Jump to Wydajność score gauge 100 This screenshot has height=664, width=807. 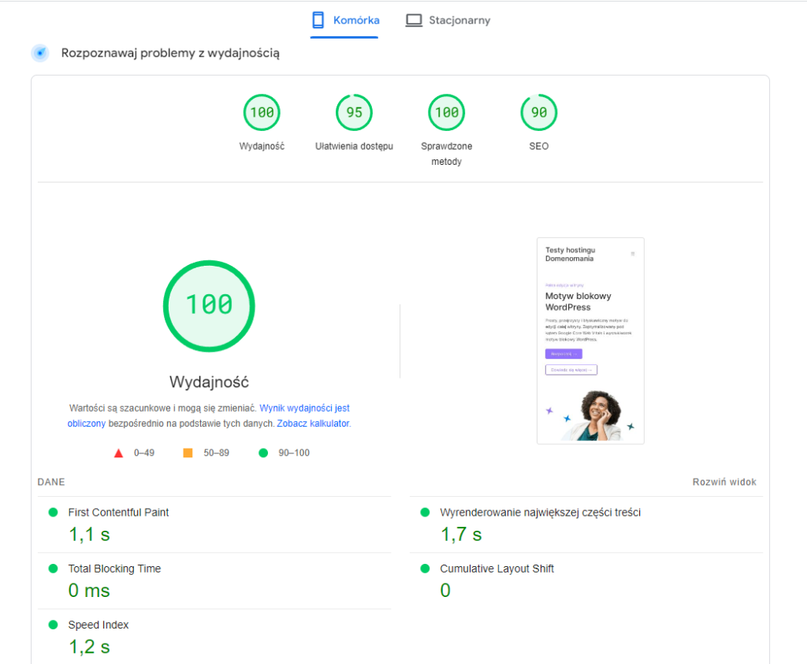tap(262, 113)
